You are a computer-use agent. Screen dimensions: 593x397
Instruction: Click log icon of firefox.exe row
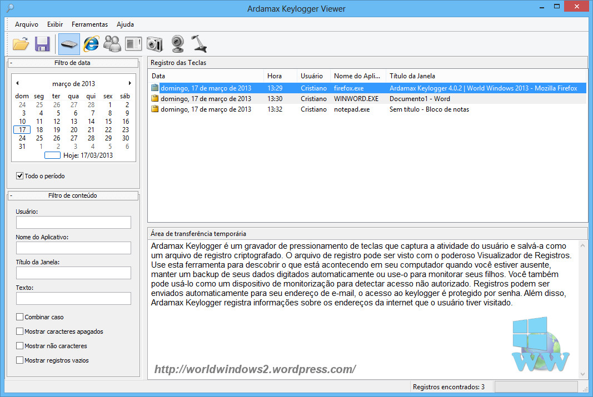click(155, 88)
